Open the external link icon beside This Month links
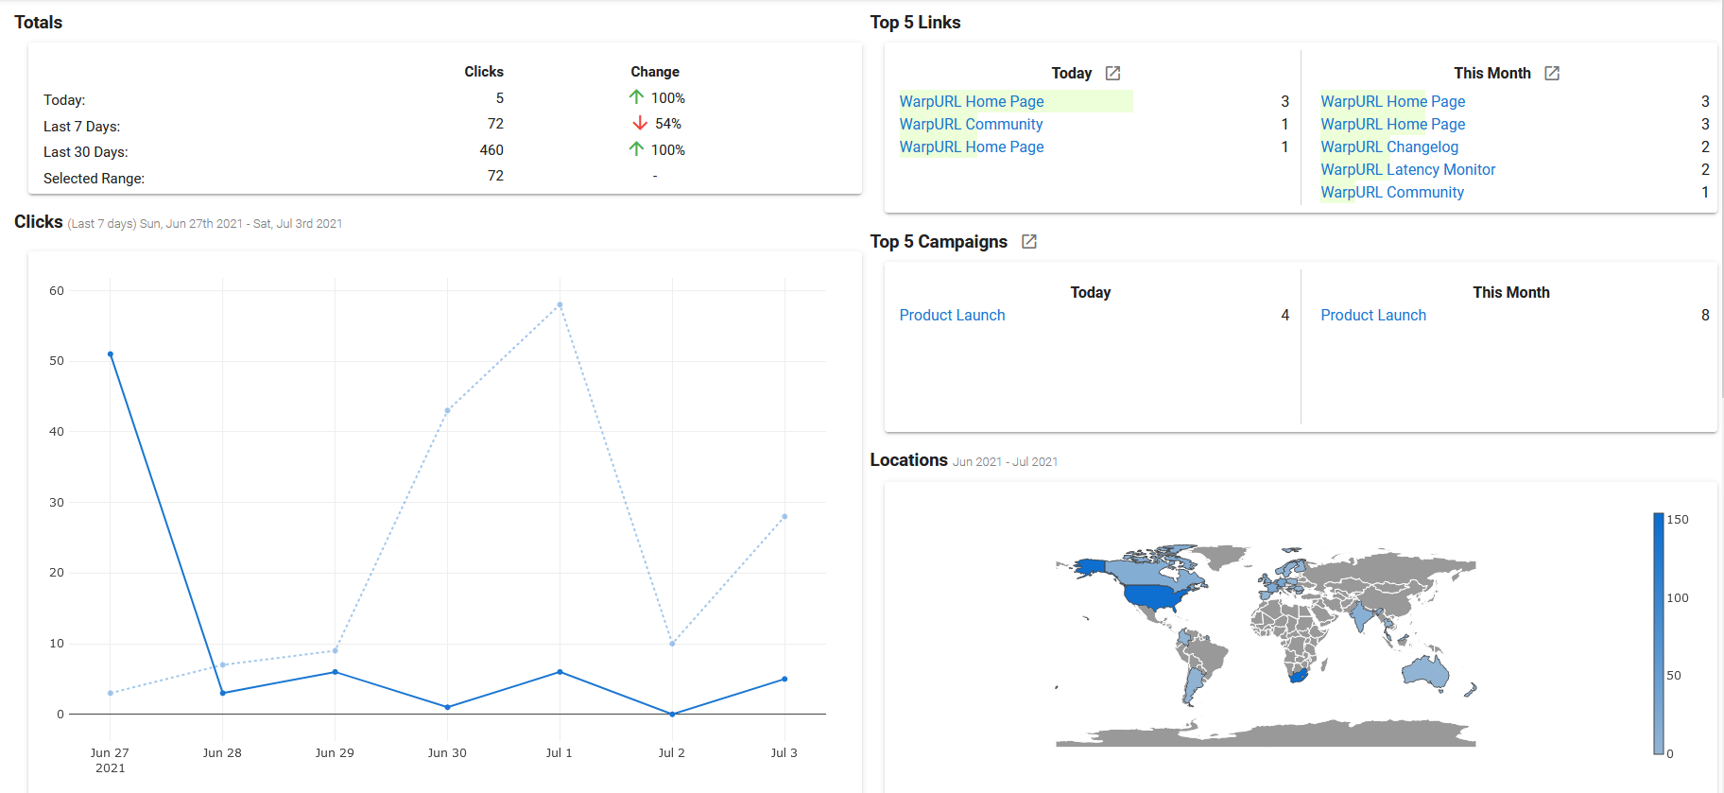 tap(1552, 73)
